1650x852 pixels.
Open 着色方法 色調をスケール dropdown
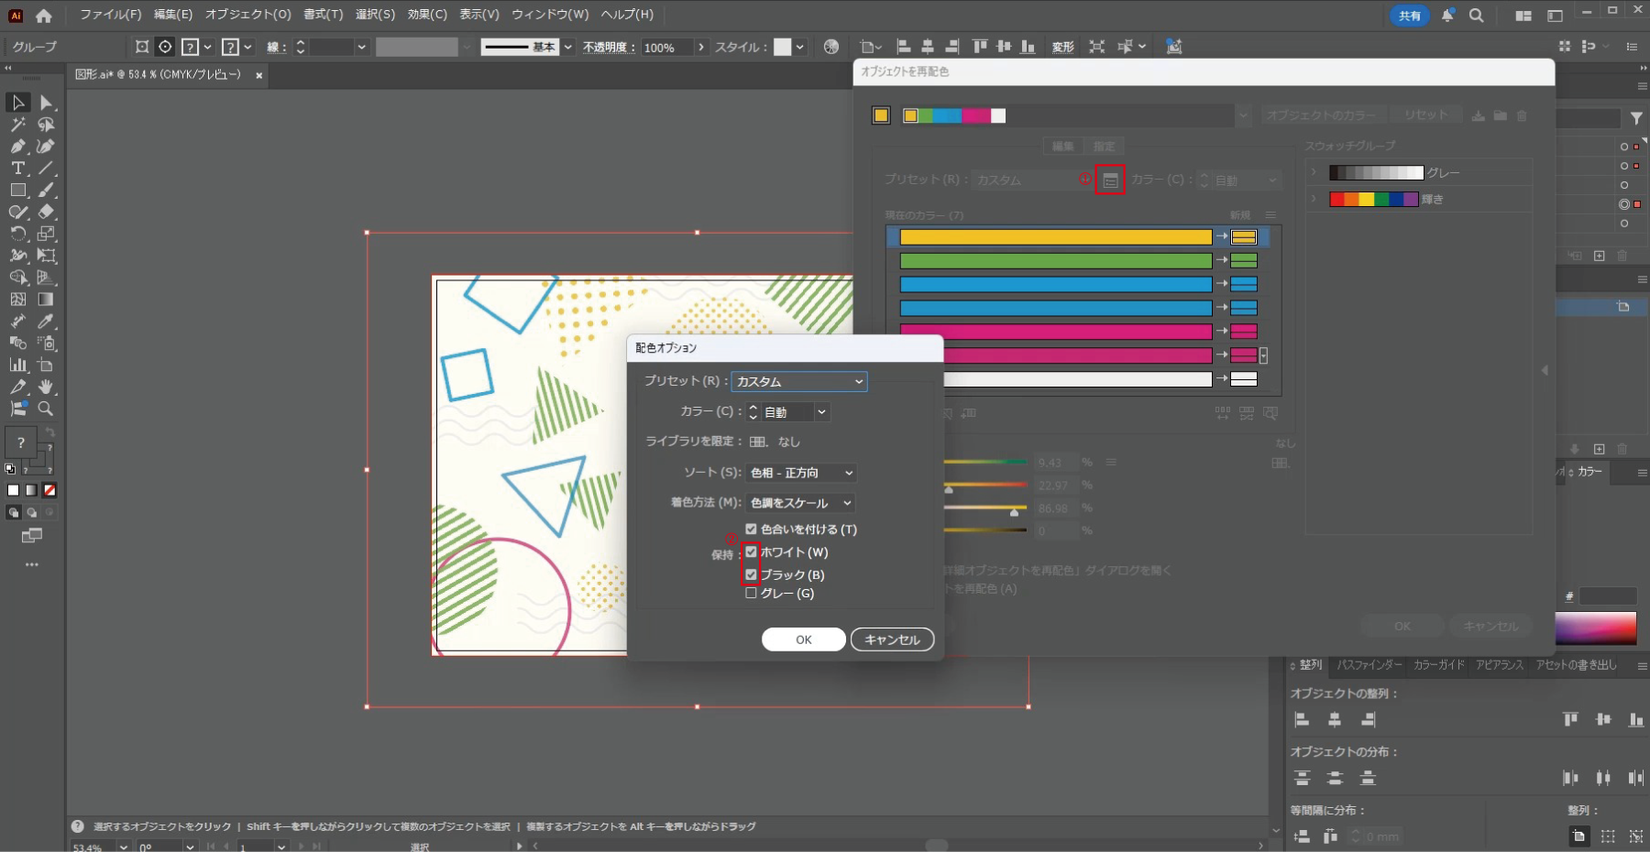(x=801, y=503)
